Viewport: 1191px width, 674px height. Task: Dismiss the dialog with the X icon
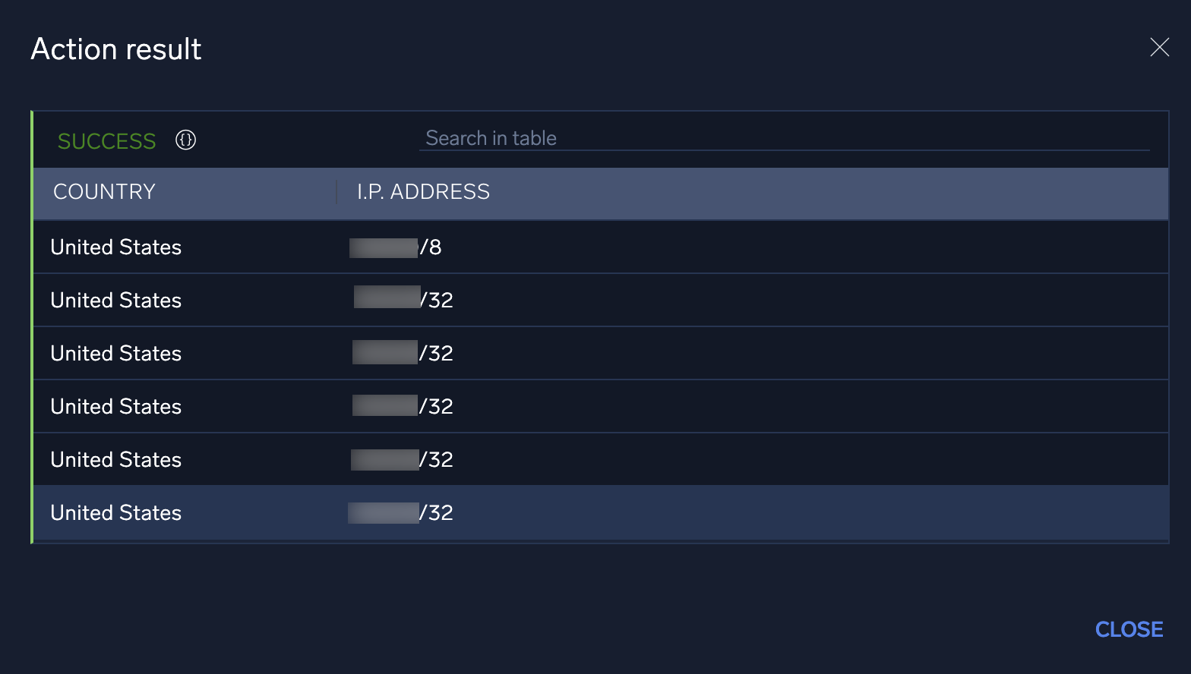[x=1159, y=47]
